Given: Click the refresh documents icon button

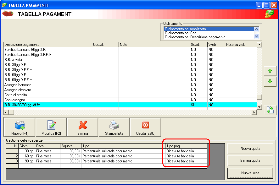Looking at the screenshot, I should [x=270, y=110].
